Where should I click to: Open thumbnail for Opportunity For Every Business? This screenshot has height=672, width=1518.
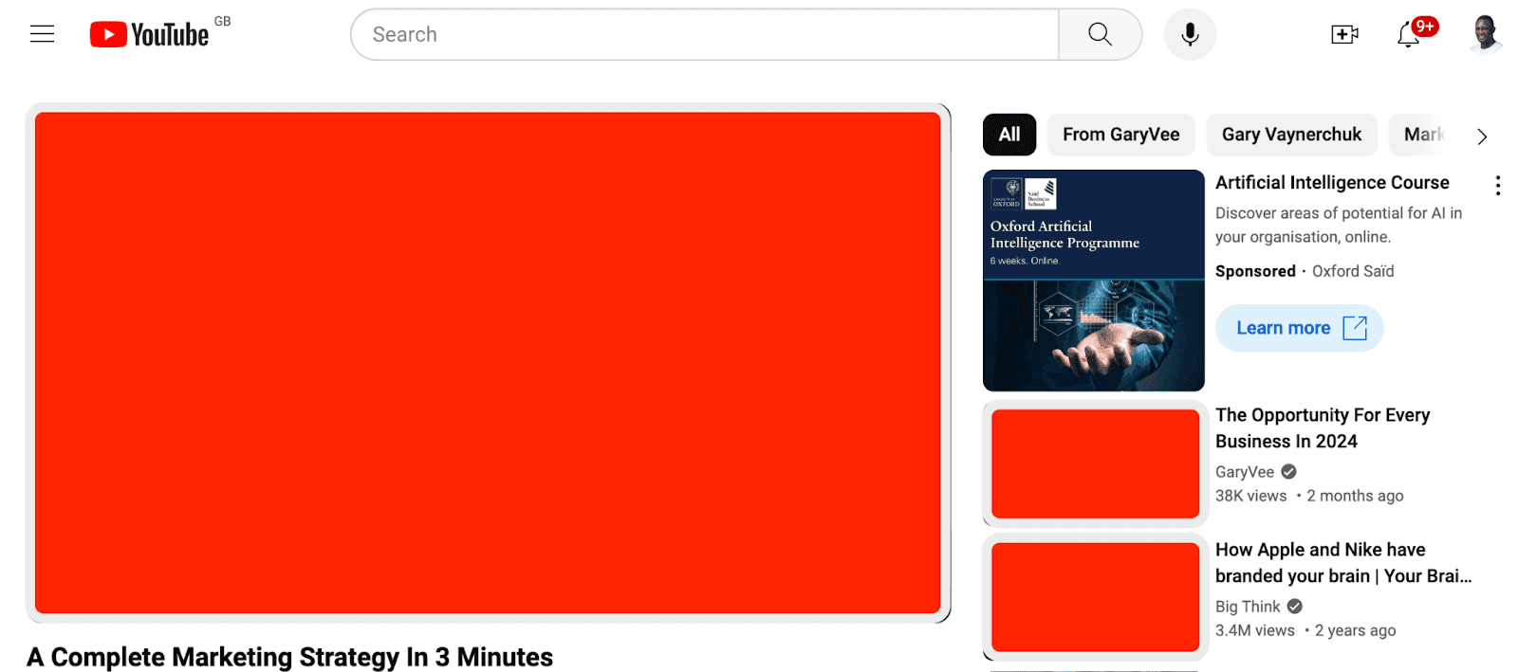click(1096, 463)
